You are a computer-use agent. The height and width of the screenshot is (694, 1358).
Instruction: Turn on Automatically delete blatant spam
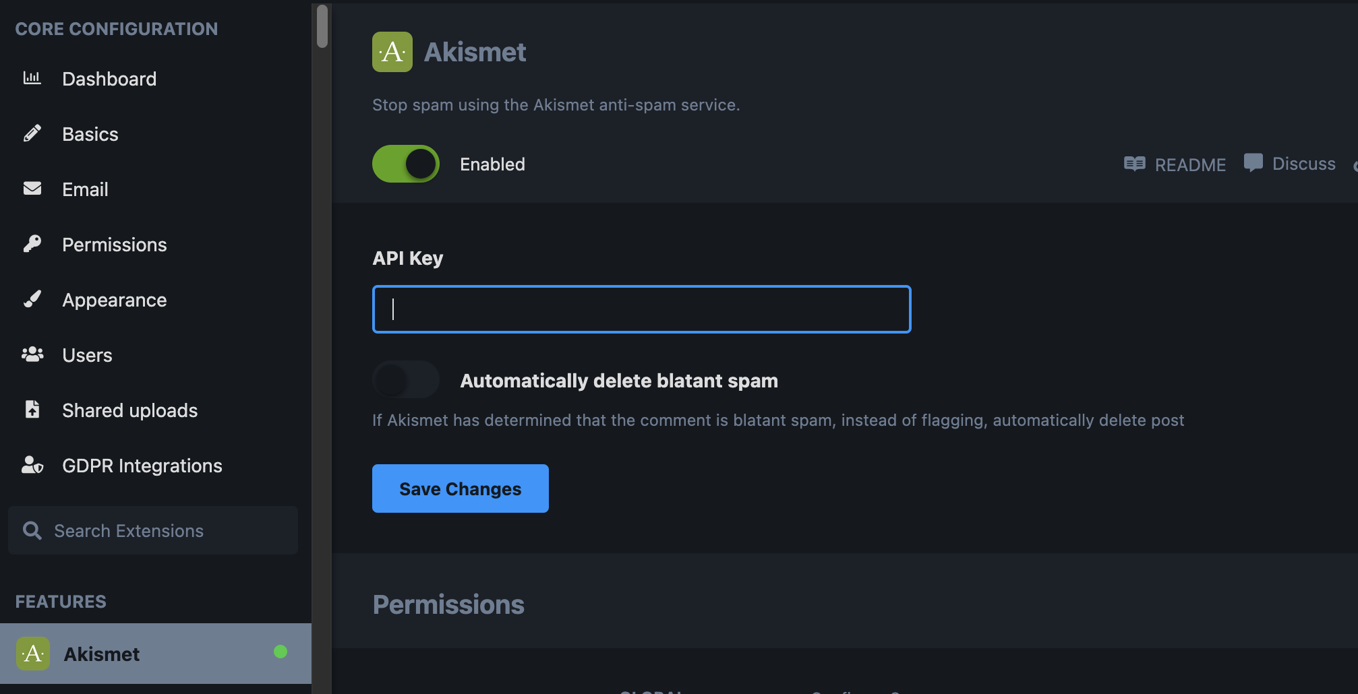[406, 380]
